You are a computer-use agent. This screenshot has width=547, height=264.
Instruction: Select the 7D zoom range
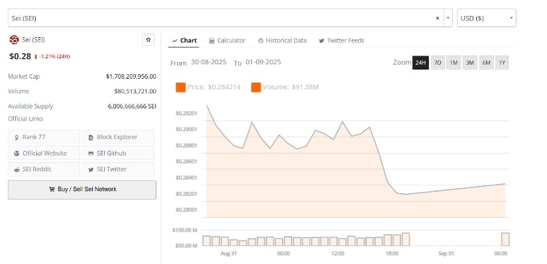click(x=438, y=63)
